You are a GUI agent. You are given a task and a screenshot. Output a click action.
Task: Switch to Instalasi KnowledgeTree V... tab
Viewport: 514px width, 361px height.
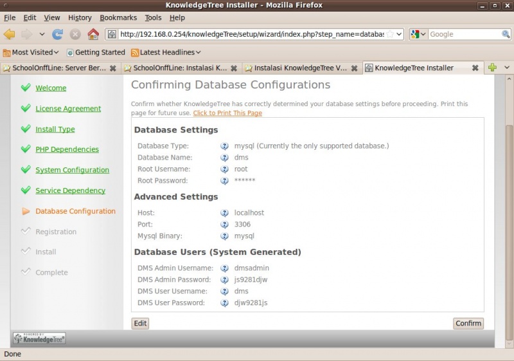pyautogui.click(x=301, y=68)
